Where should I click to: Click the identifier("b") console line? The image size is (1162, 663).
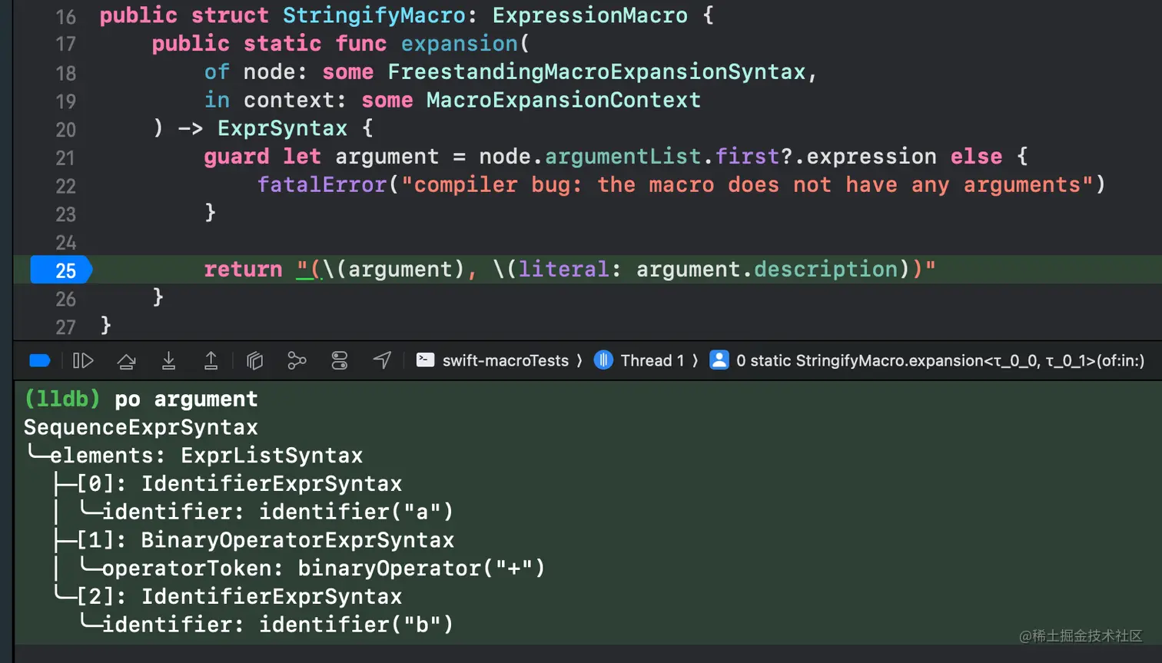tap(277, 625)
